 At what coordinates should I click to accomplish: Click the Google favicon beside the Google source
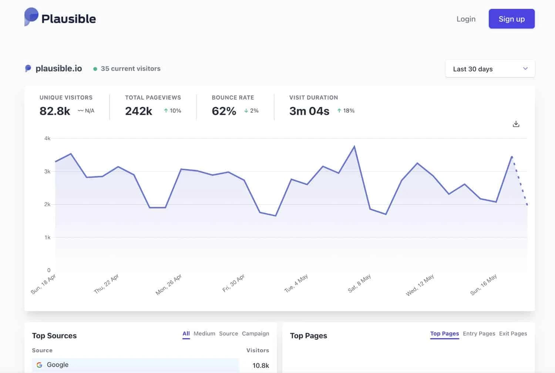coord(40,364)
